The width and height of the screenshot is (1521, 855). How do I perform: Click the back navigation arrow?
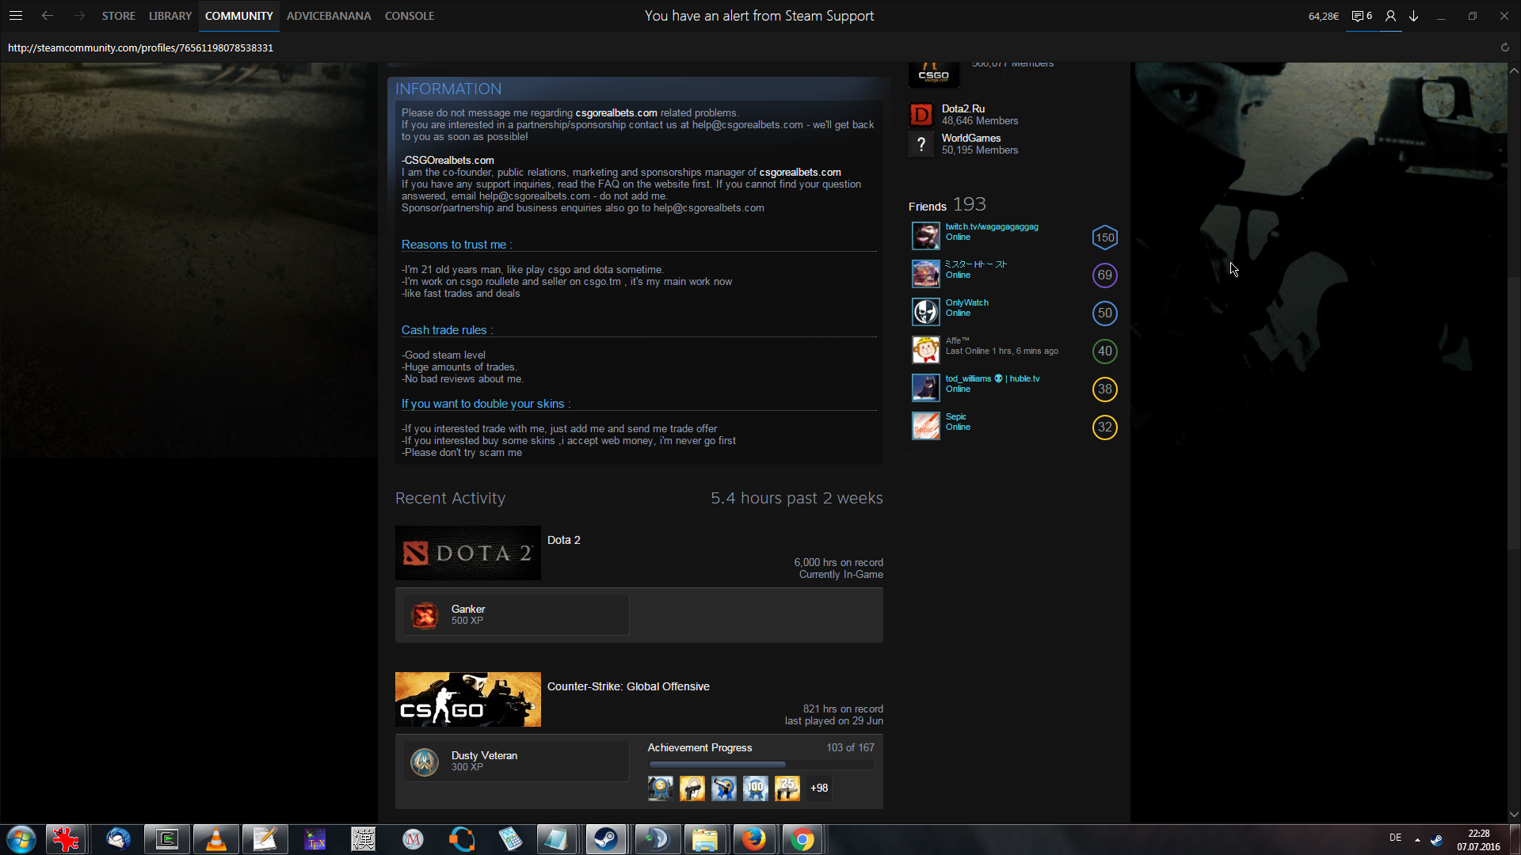point(48,16)
